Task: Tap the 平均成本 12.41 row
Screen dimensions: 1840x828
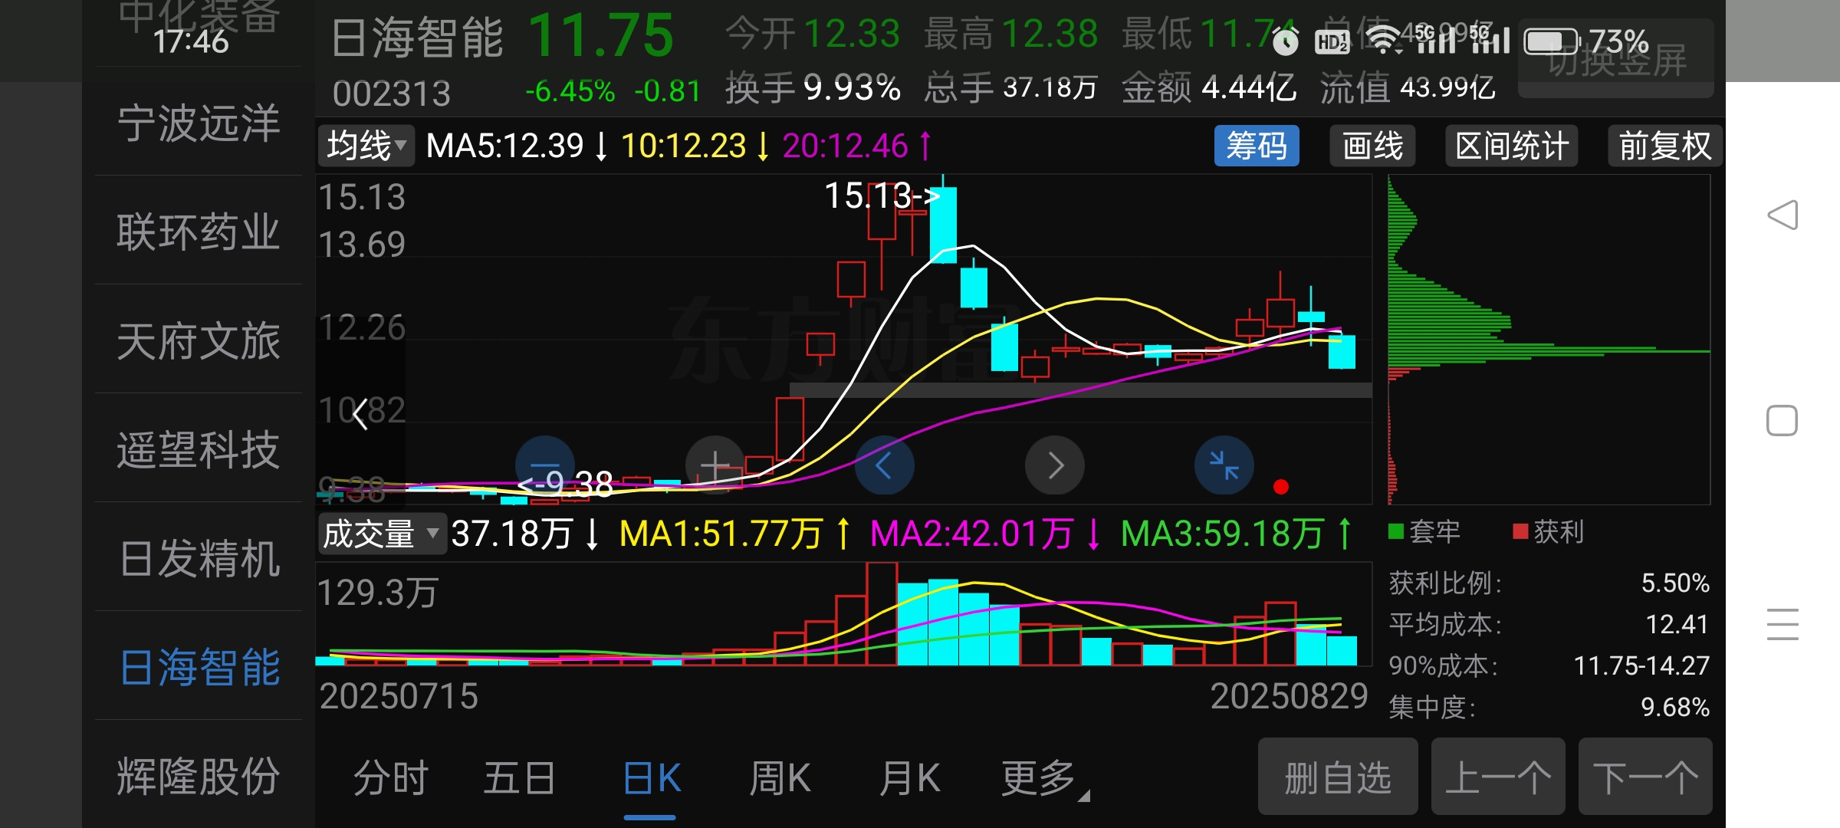Action: pos(1549,624)
